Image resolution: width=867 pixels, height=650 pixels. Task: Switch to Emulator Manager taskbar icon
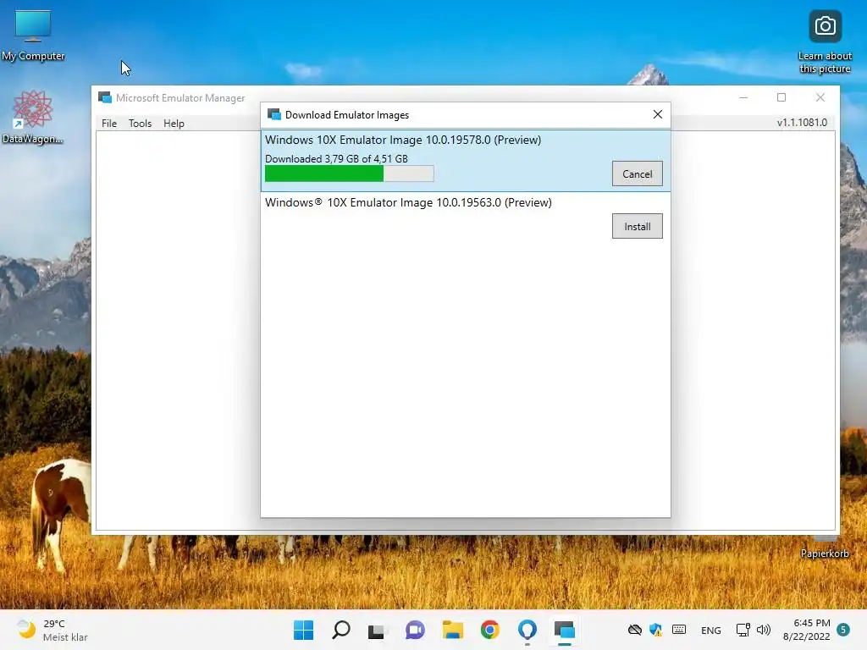tap(565, 630)
